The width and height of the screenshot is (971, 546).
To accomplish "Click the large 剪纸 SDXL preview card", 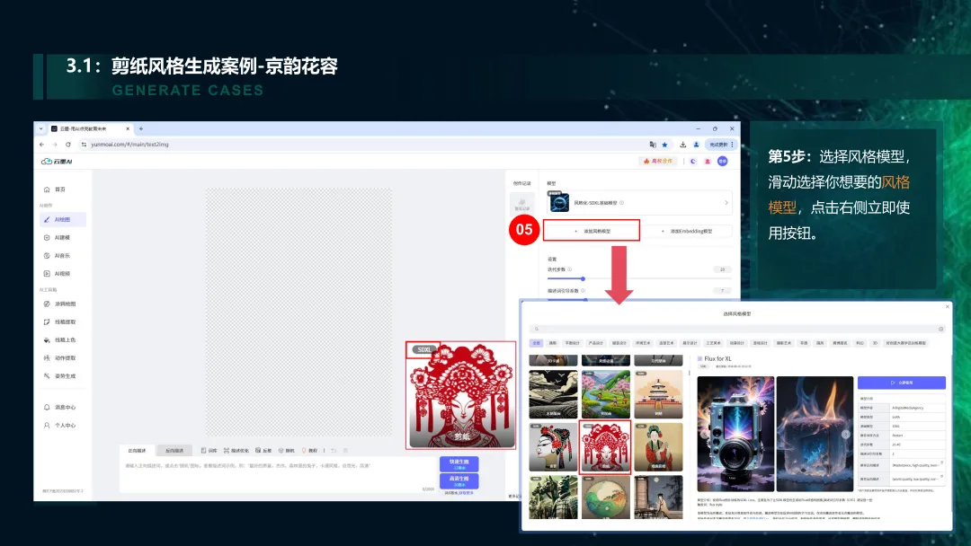I will pos(460,395).
